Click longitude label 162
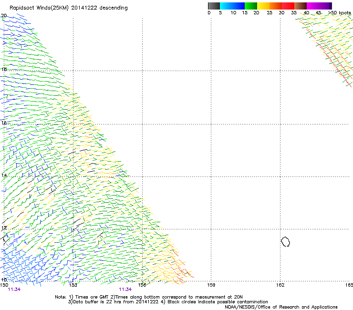This screenshot has height=310, width=353. pos(280,285)
